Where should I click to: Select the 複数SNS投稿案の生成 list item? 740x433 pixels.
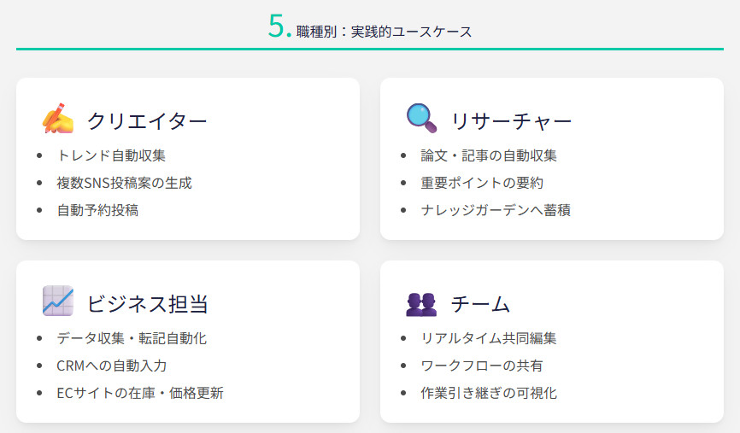(x=124, y=183)
